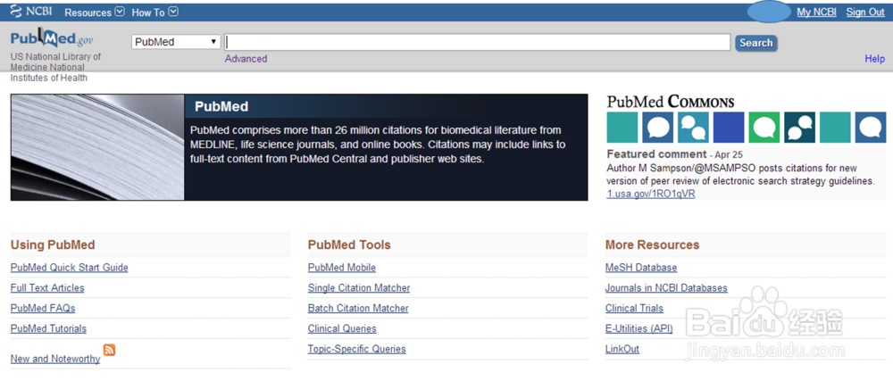Click the PubMed.gov logo
The image size is (893, 381).
tap(51, 40)
